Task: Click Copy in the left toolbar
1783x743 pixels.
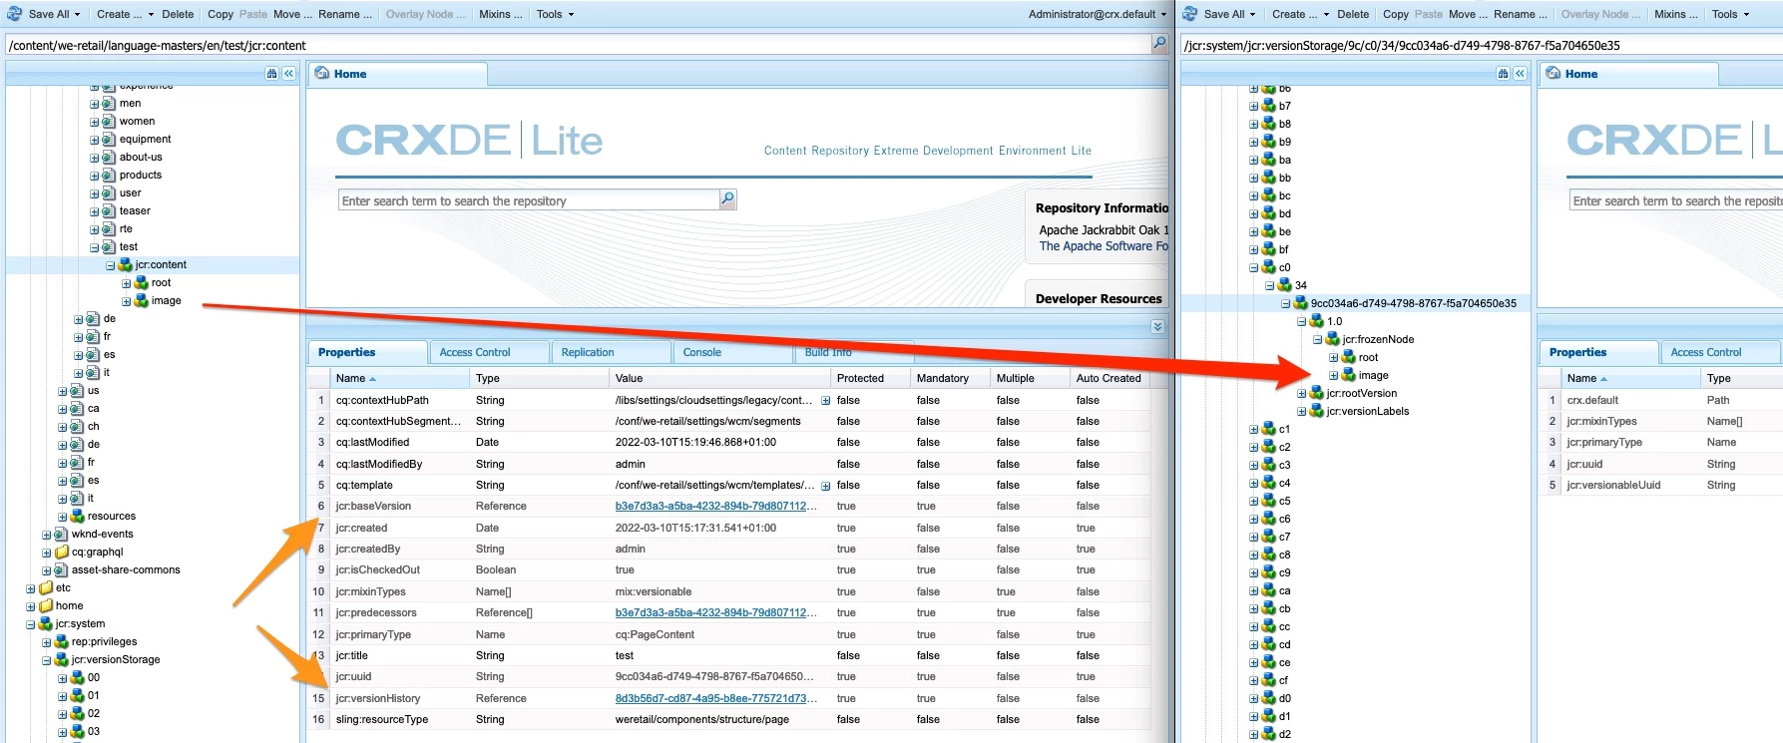Action: (x=221, y=14)
